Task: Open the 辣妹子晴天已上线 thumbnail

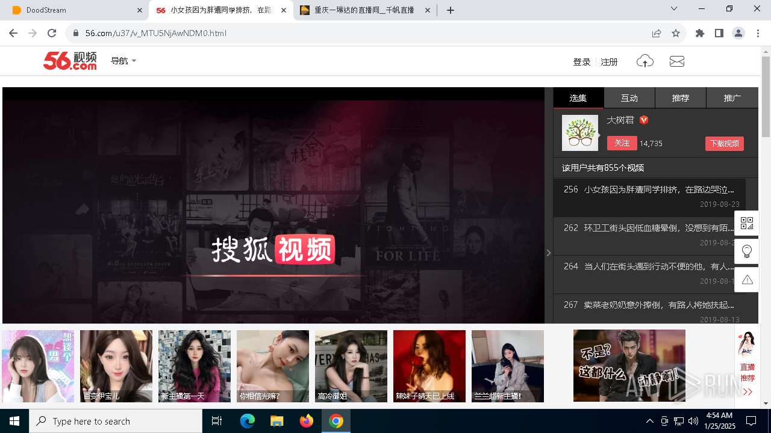Action: tap(429, 366)
